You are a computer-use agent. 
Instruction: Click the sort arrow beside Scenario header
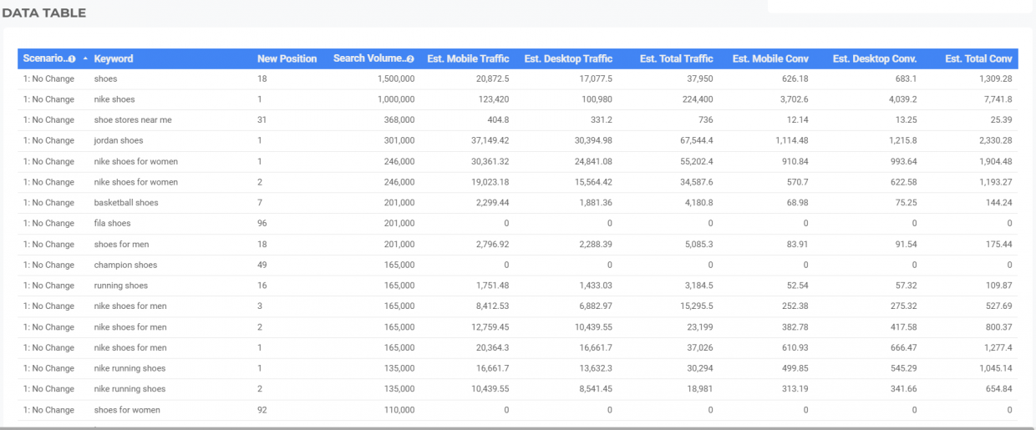85,58
